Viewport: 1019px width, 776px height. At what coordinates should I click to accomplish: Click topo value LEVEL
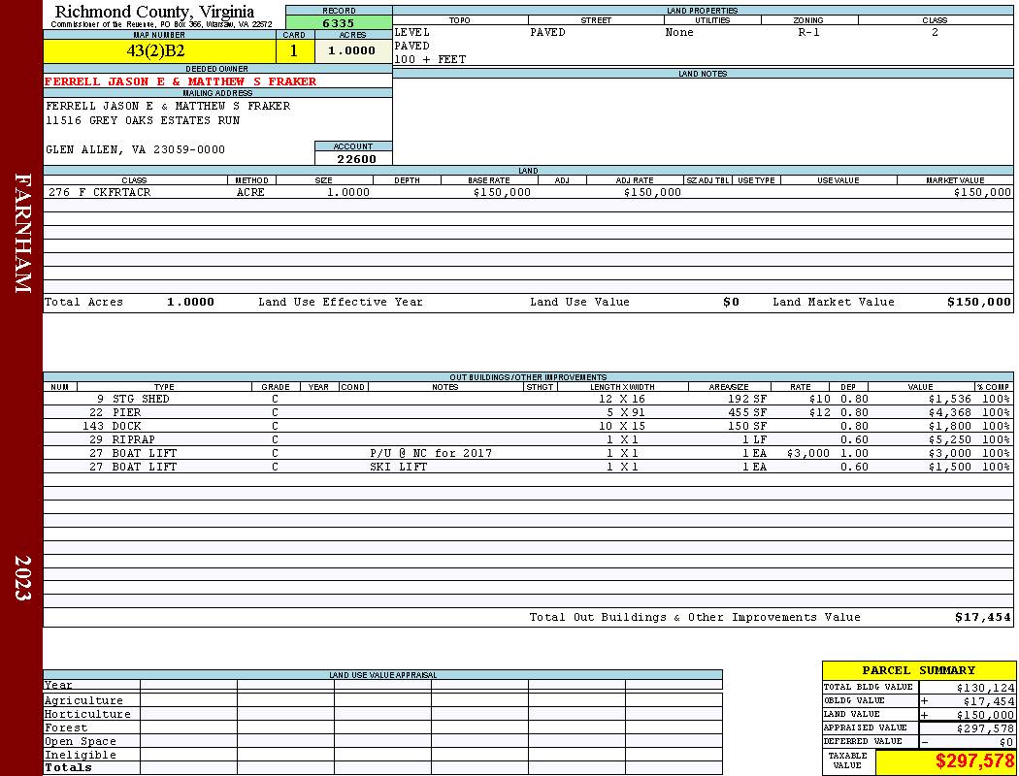click(x=412, y=32)
